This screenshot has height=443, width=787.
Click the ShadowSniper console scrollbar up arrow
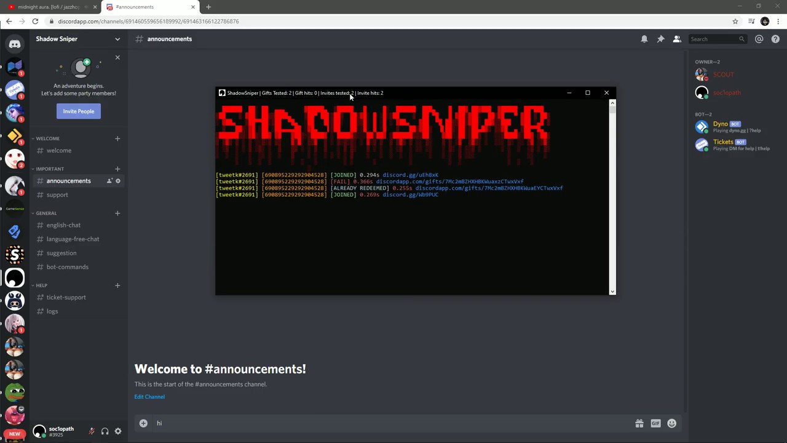point(612,103)
